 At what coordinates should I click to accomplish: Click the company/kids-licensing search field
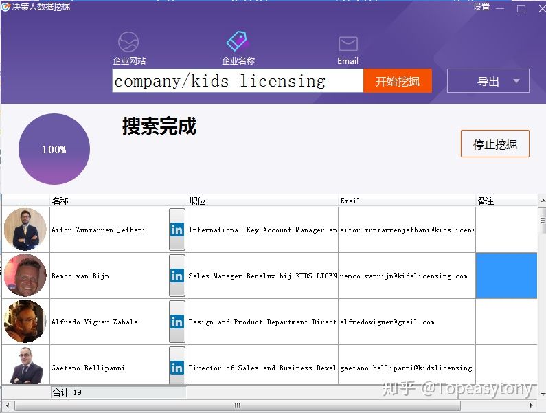(238, 80)
